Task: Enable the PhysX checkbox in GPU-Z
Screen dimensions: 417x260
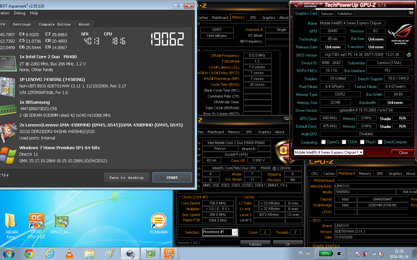Action: tap(362, 142)
